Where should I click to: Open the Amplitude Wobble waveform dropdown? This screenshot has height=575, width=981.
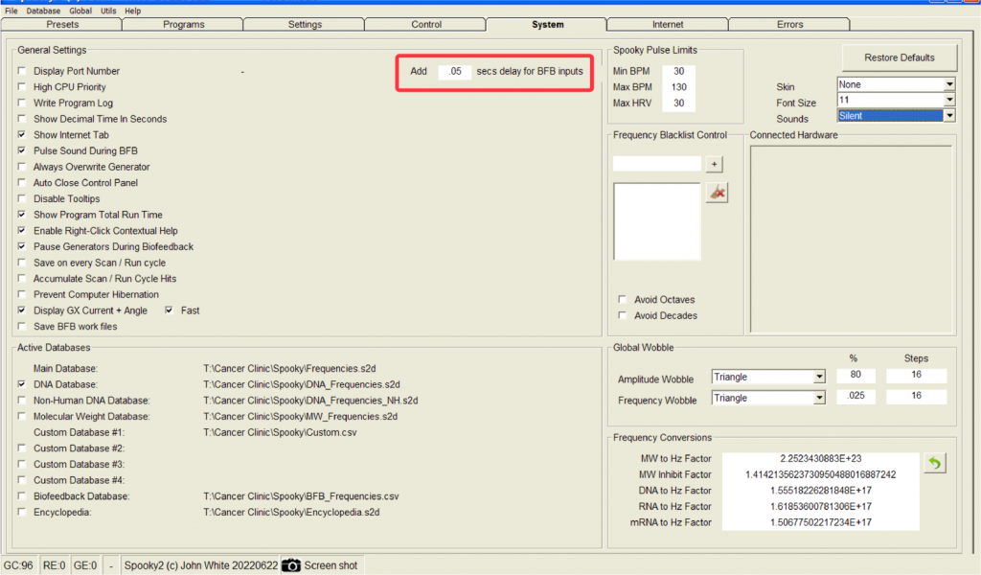tap(818, 377)
